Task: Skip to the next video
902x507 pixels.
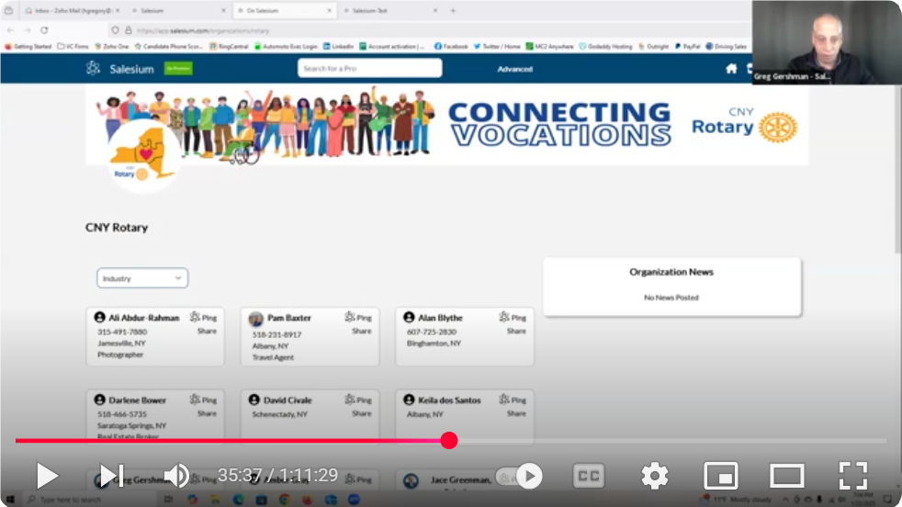Action: (x=111, y=476)
